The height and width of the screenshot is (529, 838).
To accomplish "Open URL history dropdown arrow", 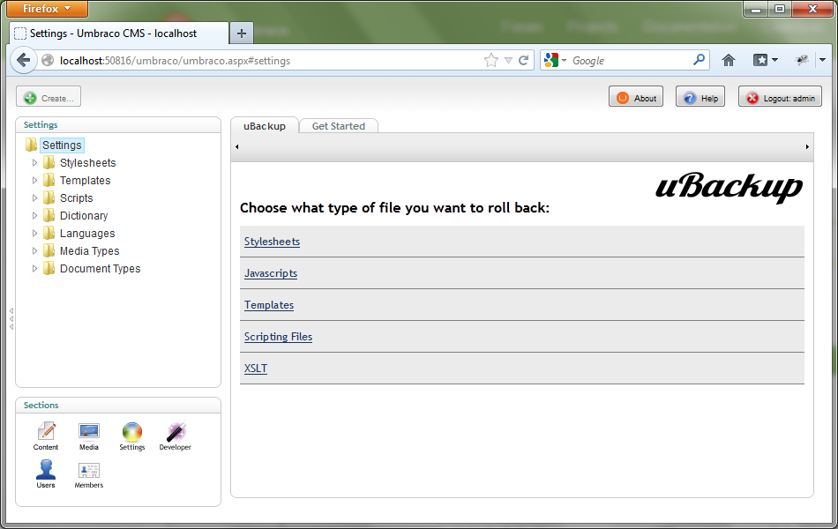I will tap(508, 60).
